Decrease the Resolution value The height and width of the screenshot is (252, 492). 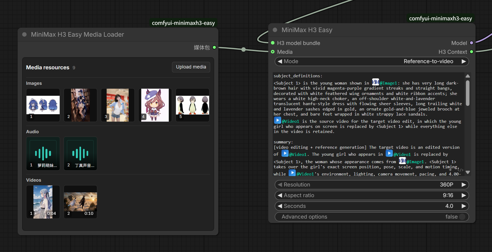280,185
